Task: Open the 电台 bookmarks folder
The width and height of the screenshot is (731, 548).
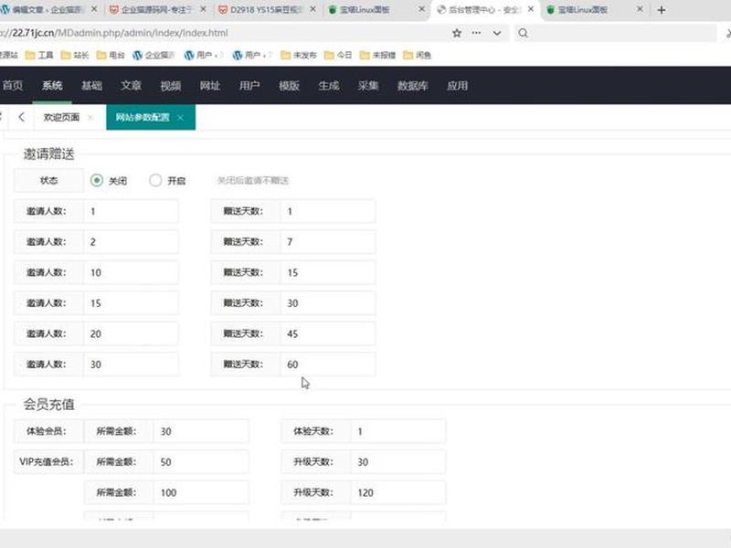Action: 111,55
